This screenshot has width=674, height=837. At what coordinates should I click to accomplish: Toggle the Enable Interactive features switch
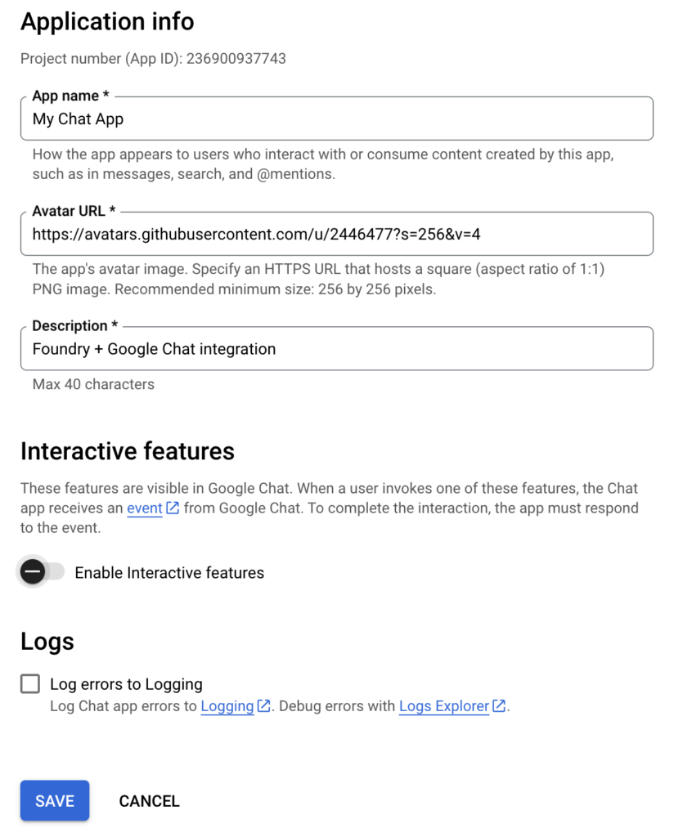[42, 571]
